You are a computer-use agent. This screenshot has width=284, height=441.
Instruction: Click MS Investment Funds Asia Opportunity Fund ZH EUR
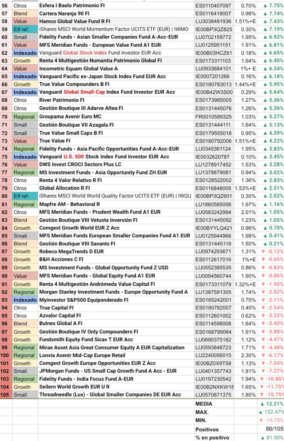(103, 172)
